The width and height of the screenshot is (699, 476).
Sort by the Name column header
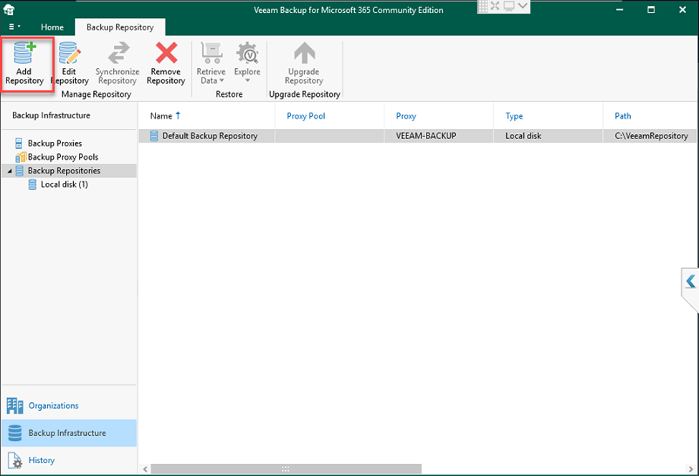(x=161, y=115)
